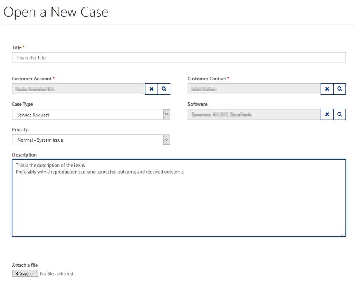This screenshot has width=361, height=283.
Task: Click the Title field label
Action: click(17, 47)
